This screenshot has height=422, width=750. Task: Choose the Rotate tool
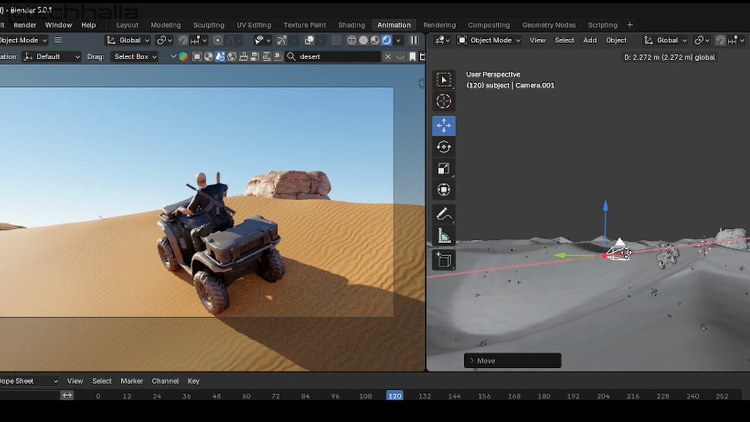pyautogui.click(x=444, y=147)
